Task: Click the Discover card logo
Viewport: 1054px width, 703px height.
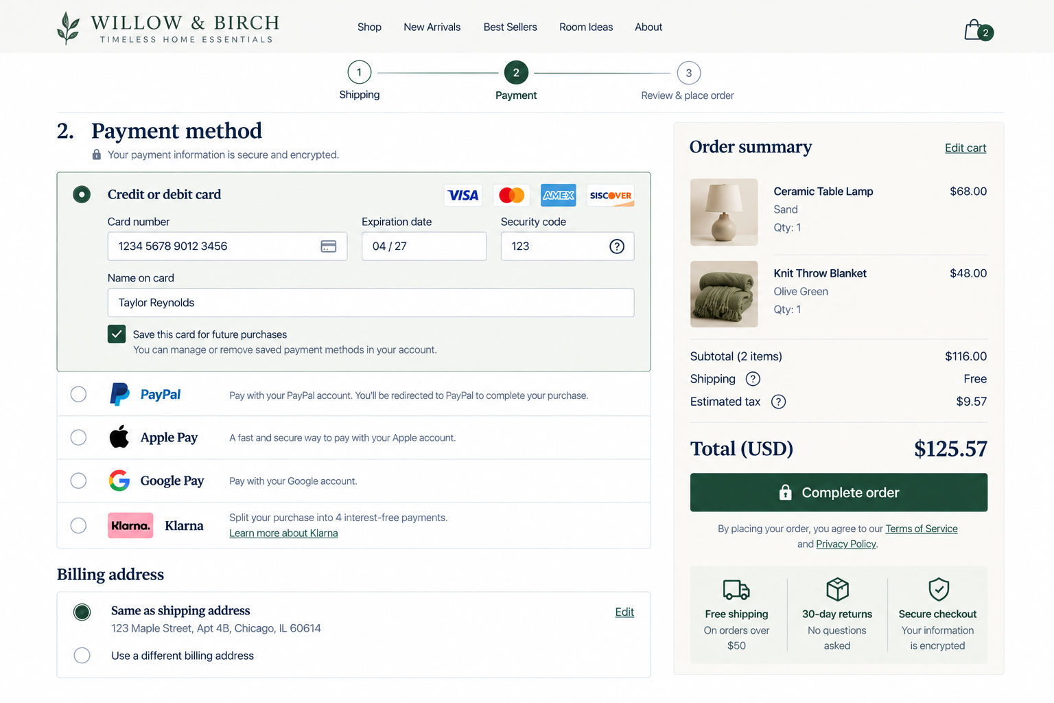Action: click(611, 196)
